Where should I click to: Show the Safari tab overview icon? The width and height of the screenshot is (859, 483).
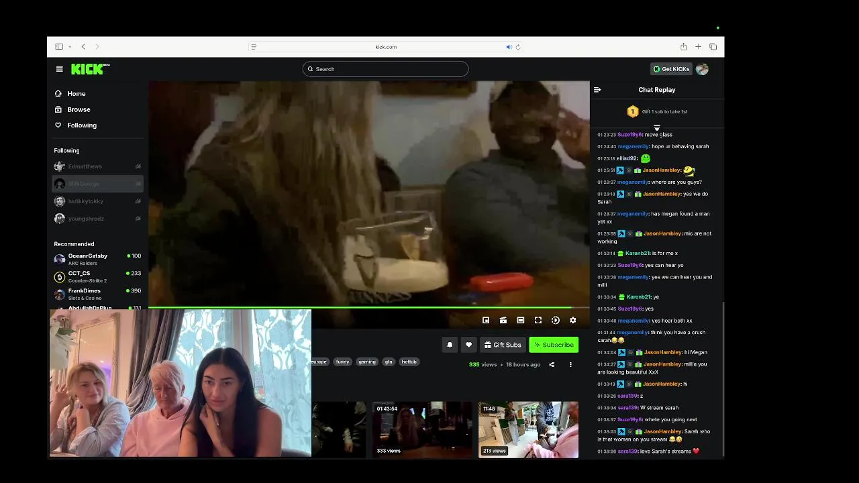click(x=713, y=47)
